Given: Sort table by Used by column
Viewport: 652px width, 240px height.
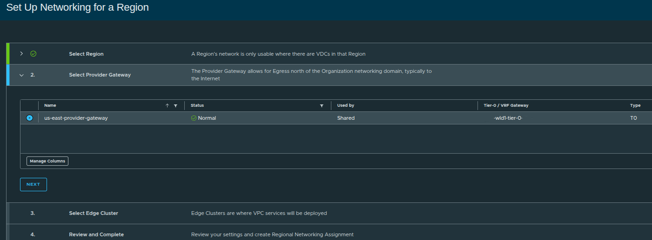Looking at the screenshot, I should click(x=345, y=106).
